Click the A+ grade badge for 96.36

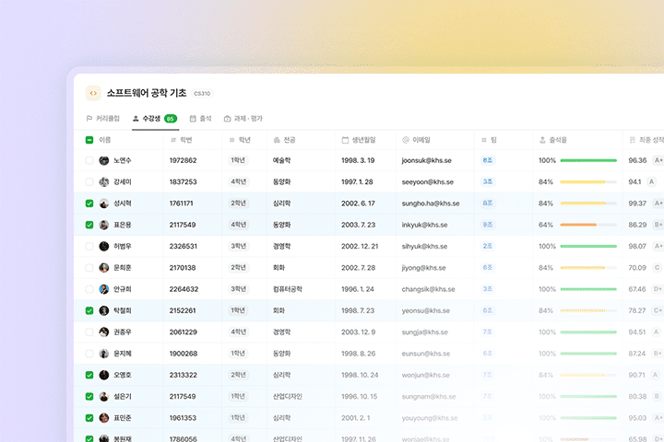tap(658, 160)
